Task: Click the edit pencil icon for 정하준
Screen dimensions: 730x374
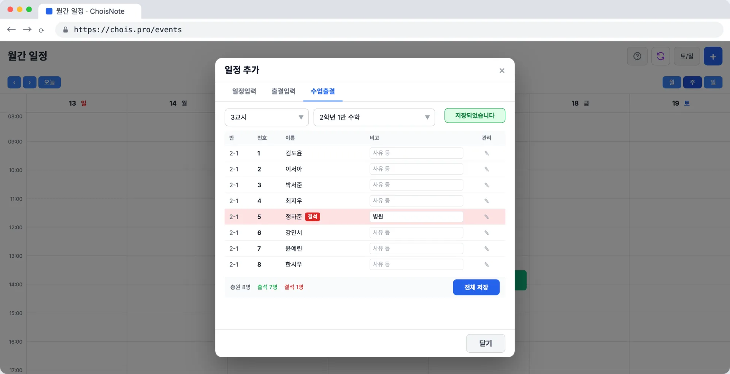Action: pos(486,217)
